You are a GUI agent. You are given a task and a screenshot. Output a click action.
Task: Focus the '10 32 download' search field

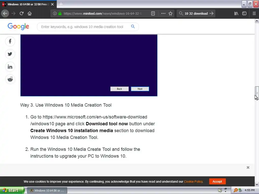point(196,14)
